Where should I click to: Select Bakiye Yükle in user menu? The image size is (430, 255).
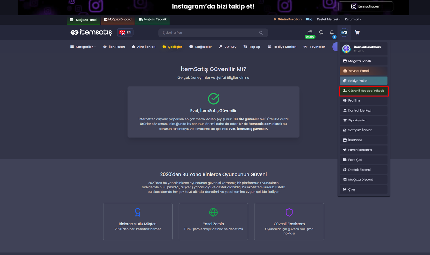363,81
